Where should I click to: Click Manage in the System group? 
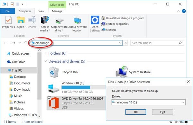coord(109,30)
